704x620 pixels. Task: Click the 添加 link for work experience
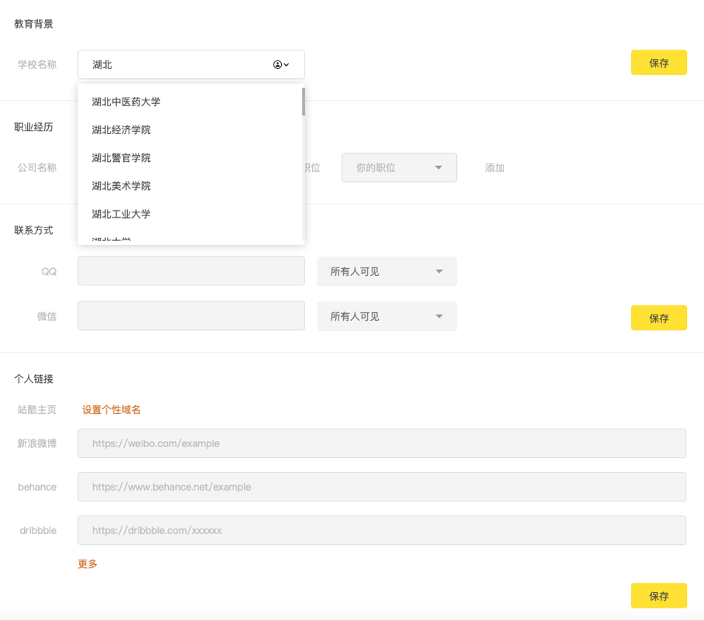point(495,167)
